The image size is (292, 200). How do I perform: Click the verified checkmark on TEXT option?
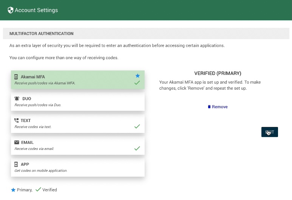pos(137,127)
